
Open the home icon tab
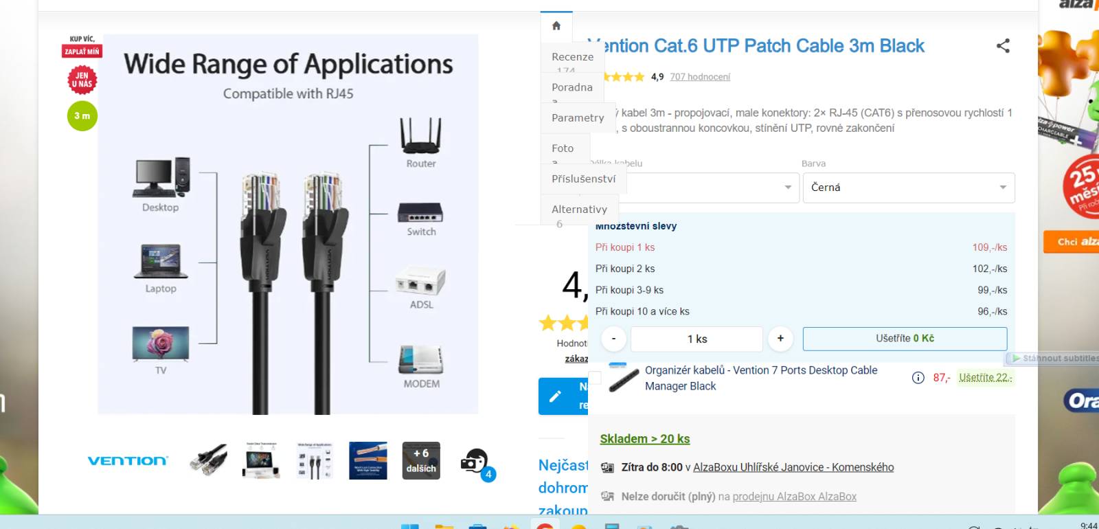pyautogui.click(x=556, y=26)
